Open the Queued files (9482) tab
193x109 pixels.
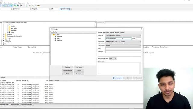pyautogui.click(x=5, y=105)
